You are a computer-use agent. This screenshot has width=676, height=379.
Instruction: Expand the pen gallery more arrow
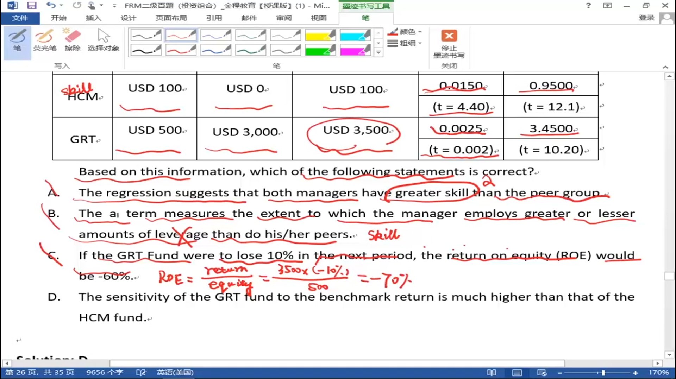click(378, 53)
